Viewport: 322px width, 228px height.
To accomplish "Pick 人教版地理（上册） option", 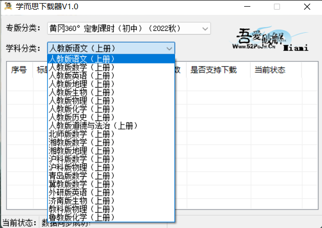I will coord(111,84).
